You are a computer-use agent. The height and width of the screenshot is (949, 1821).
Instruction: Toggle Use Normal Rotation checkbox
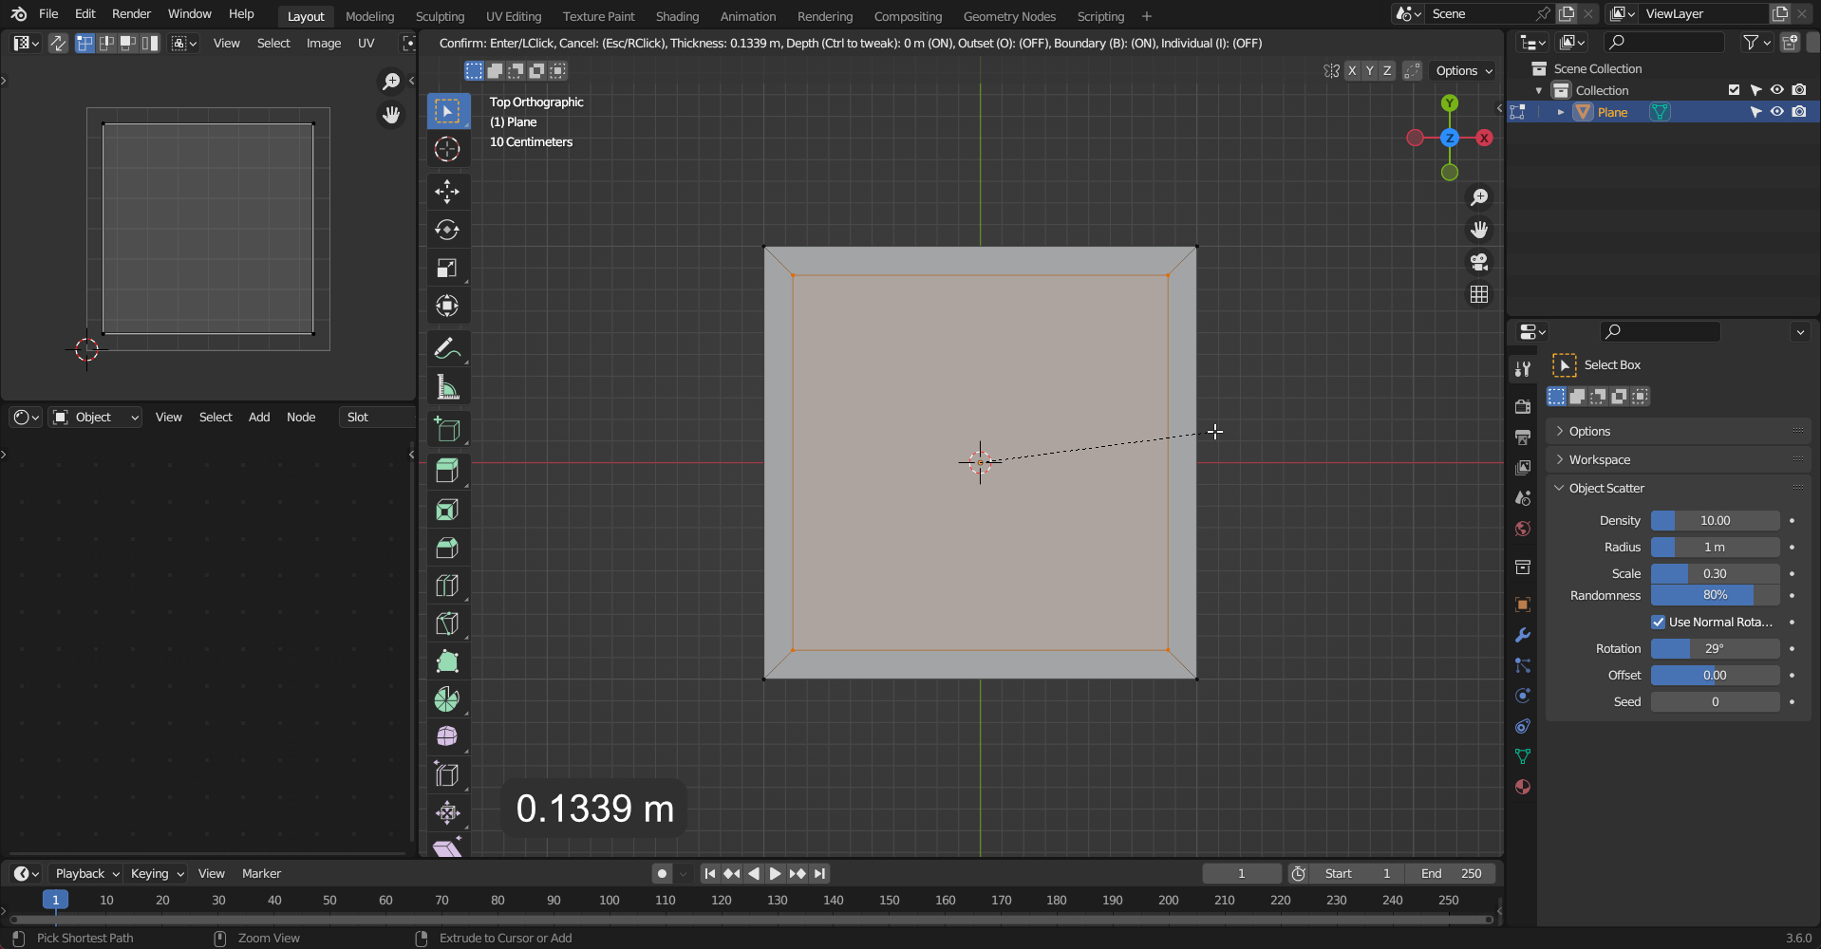click(x=1659, y=623)
